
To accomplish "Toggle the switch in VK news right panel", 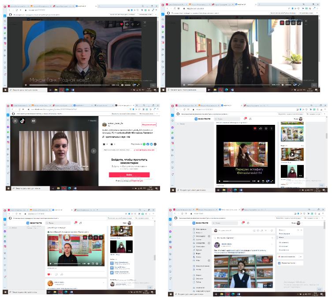I will (300, 257).
